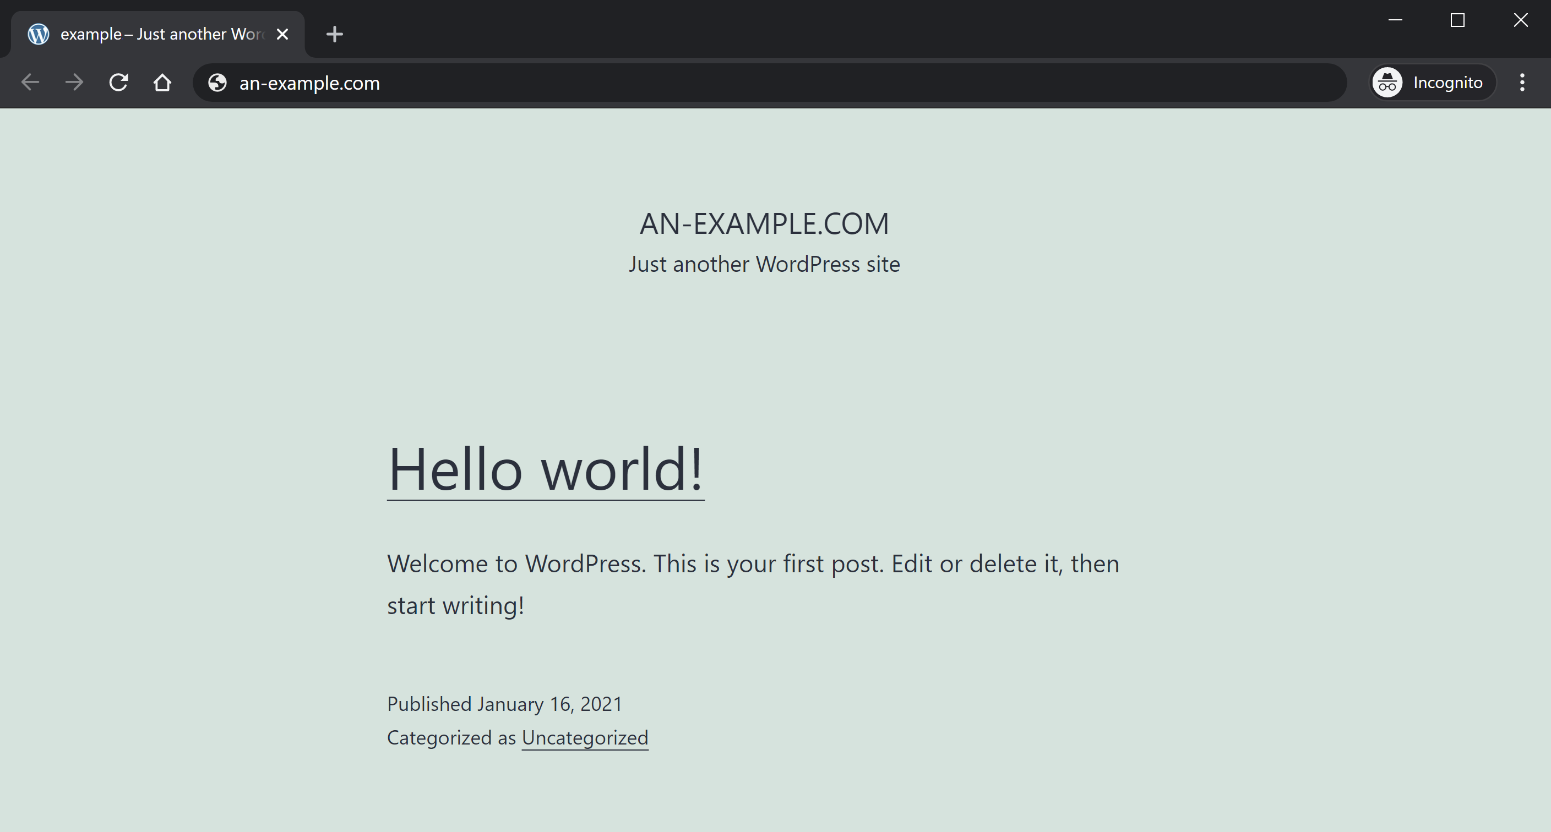Click the Just another WordPress site tagline
1551x832 pixels.
click(x=764, y=264)
